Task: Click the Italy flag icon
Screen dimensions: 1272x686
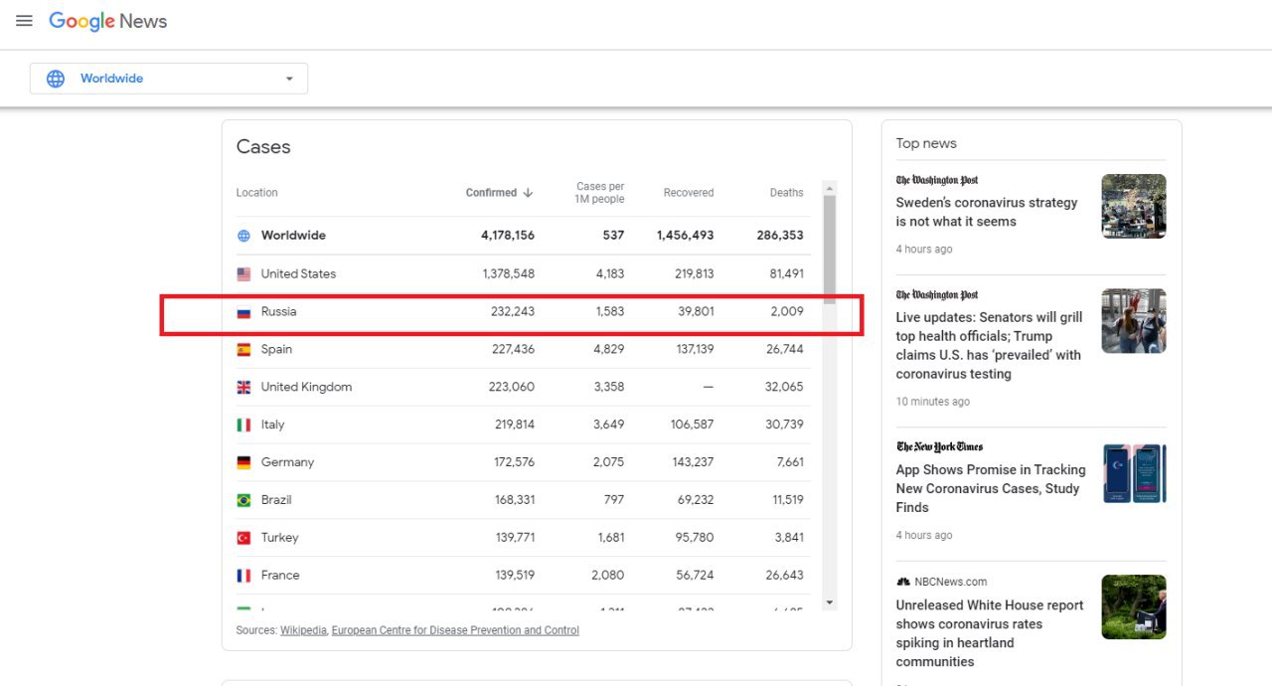Action: [x=243, y=425]
